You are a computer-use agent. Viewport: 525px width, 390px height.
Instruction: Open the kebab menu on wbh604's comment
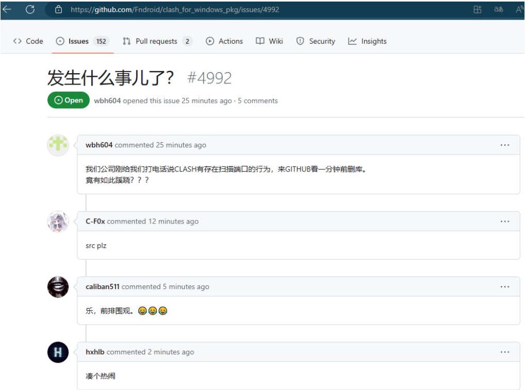(x=504, y=145)
